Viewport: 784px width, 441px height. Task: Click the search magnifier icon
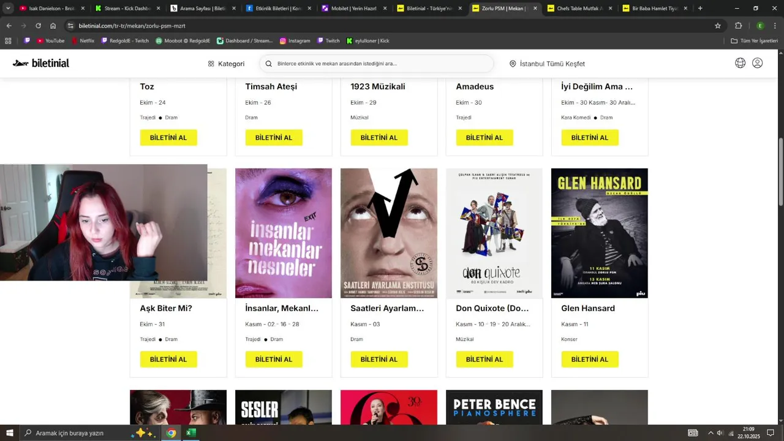click(268, 64)
